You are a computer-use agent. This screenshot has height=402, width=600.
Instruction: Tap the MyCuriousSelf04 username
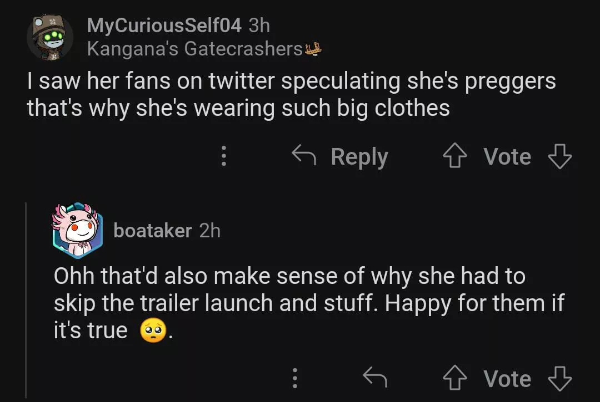click(x=164, y=25)
